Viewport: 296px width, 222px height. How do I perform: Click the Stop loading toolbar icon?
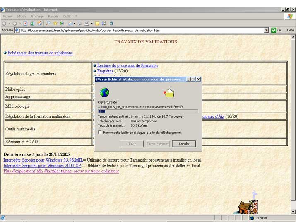point(26,24)
